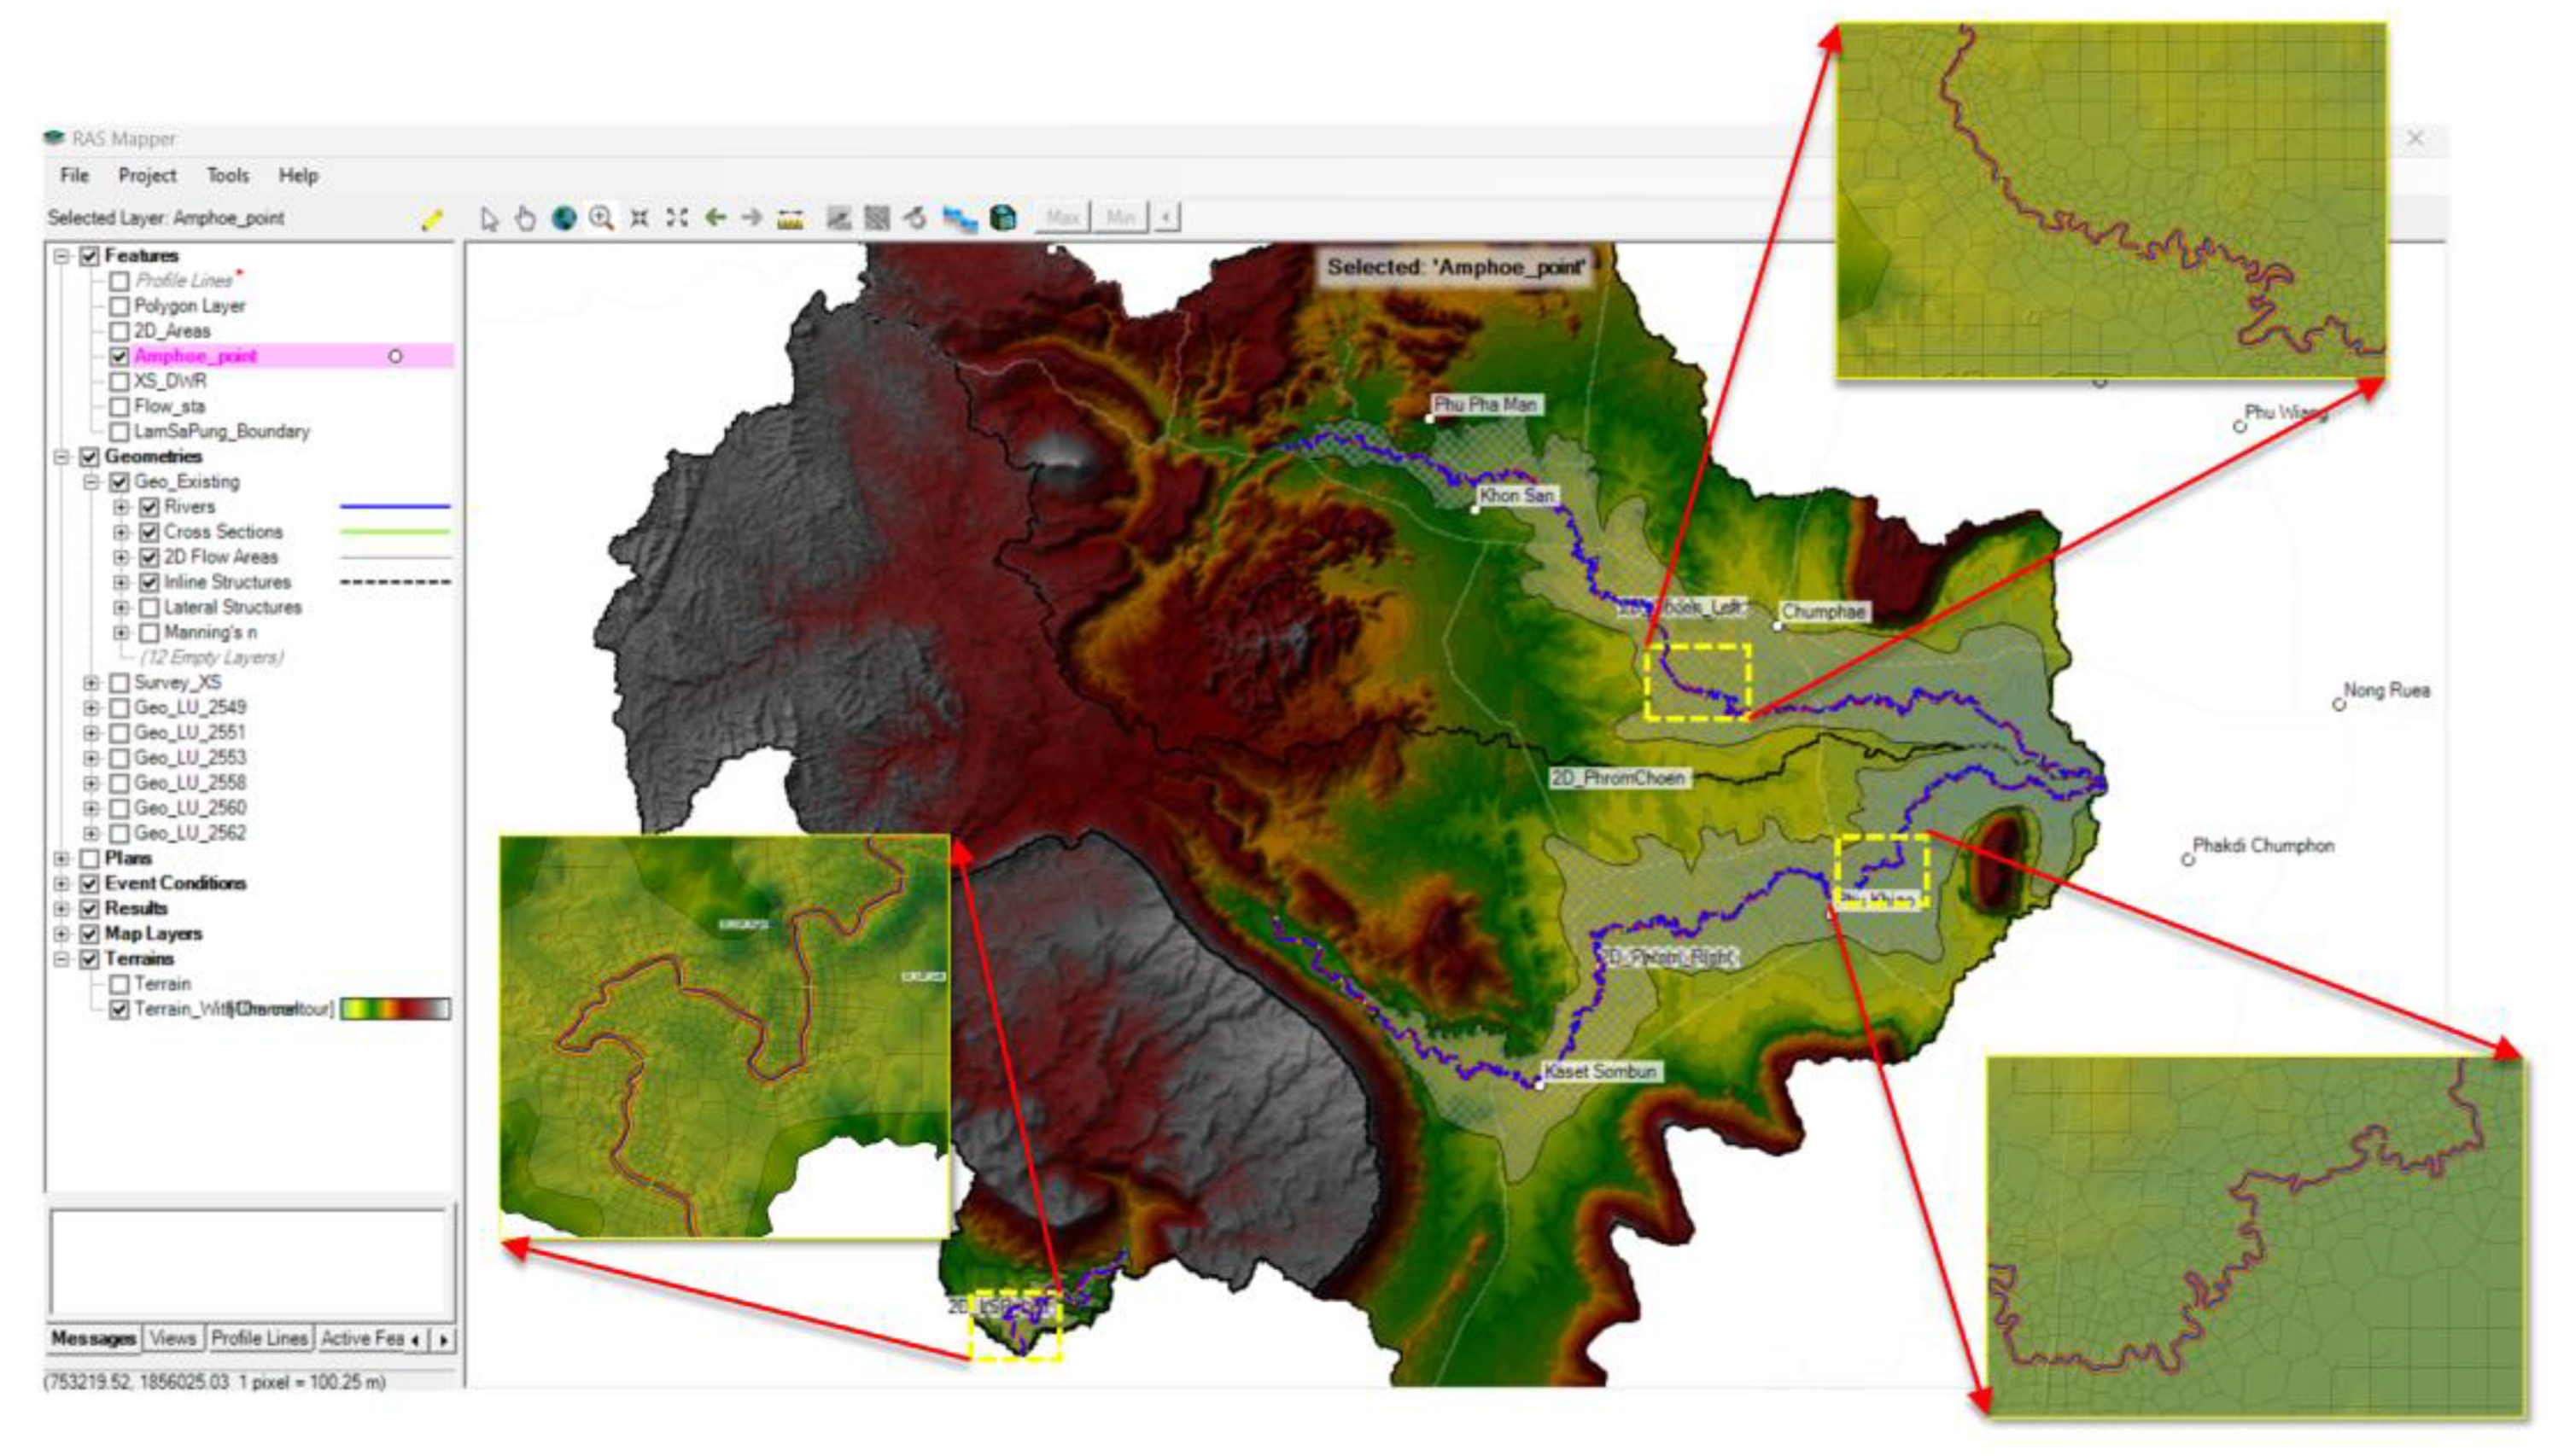Collapse the Terrains tree group

coord(62,959)
